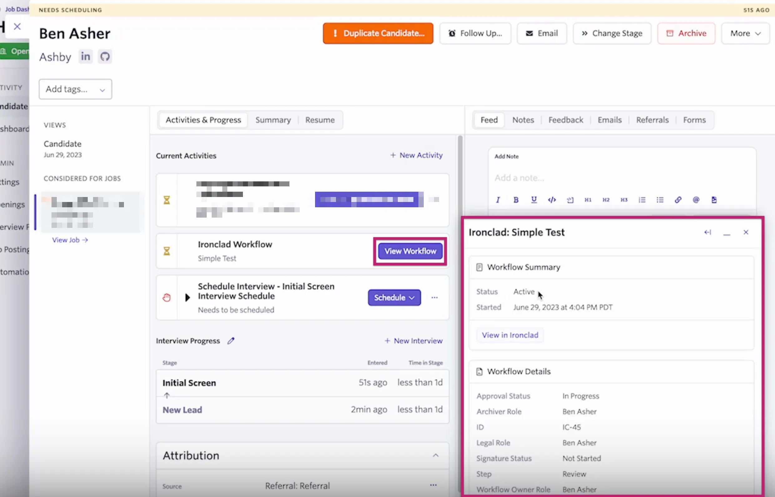Image resolution: width=775 pixels, height=497 pixels.
Task: Click into Add a note field
Action: [622, 178]
